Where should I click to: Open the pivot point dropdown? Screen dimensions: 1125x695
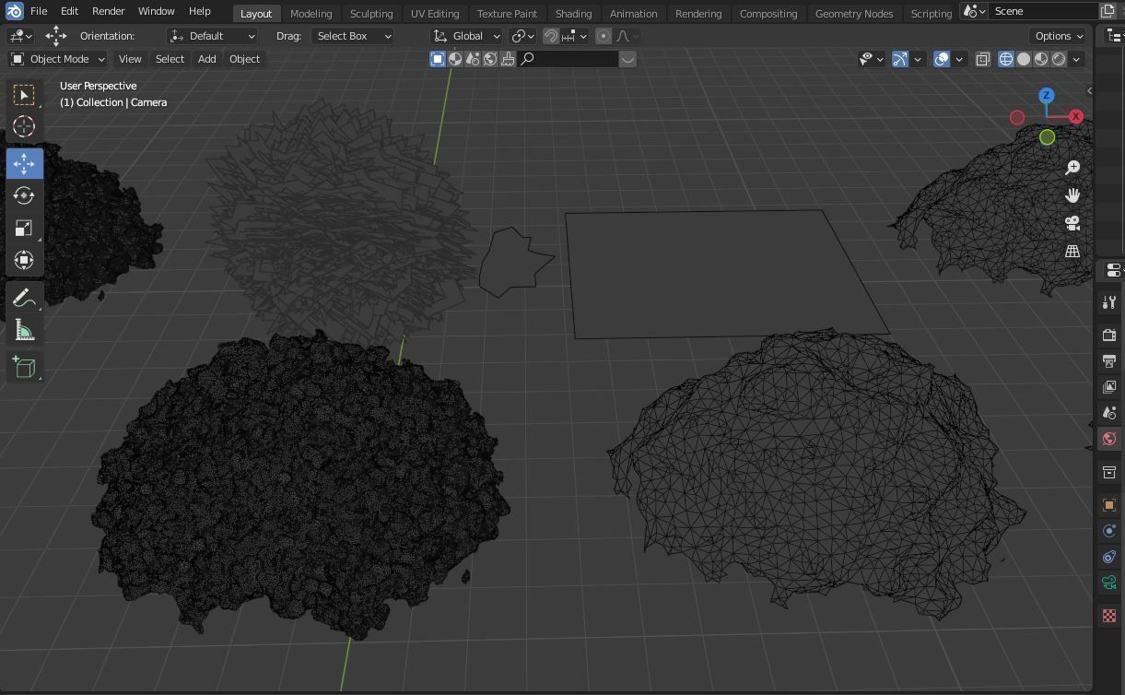pos(523,36)
